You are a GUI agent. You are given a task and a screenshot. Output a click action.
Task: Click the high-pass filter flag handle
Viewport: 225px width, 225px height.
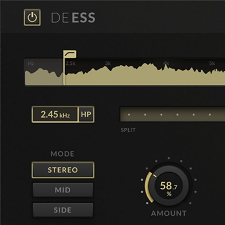[70, 54]
